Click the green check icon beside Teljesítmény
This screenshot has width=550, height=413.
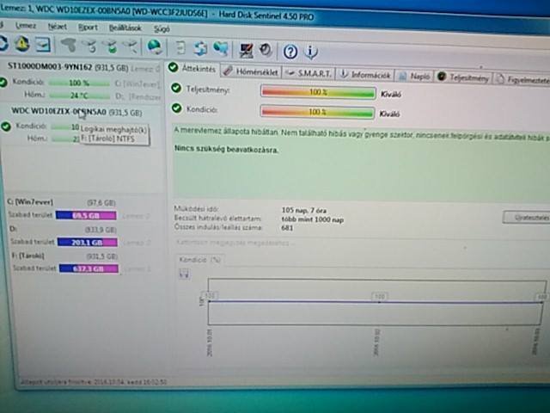click(176, 88)
